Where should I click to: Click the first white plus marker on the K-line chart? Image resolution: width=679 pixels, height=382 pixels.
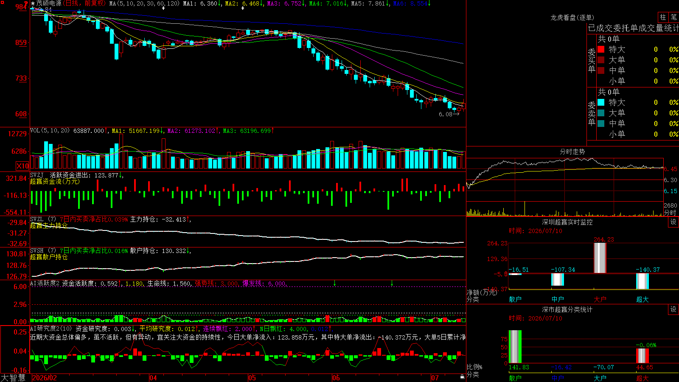(163, 8)
